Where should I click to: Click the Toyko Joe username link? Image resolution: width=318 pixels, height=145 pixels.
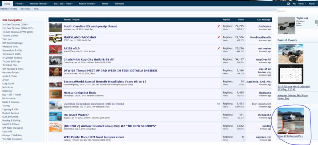click(x=302, y=18)
